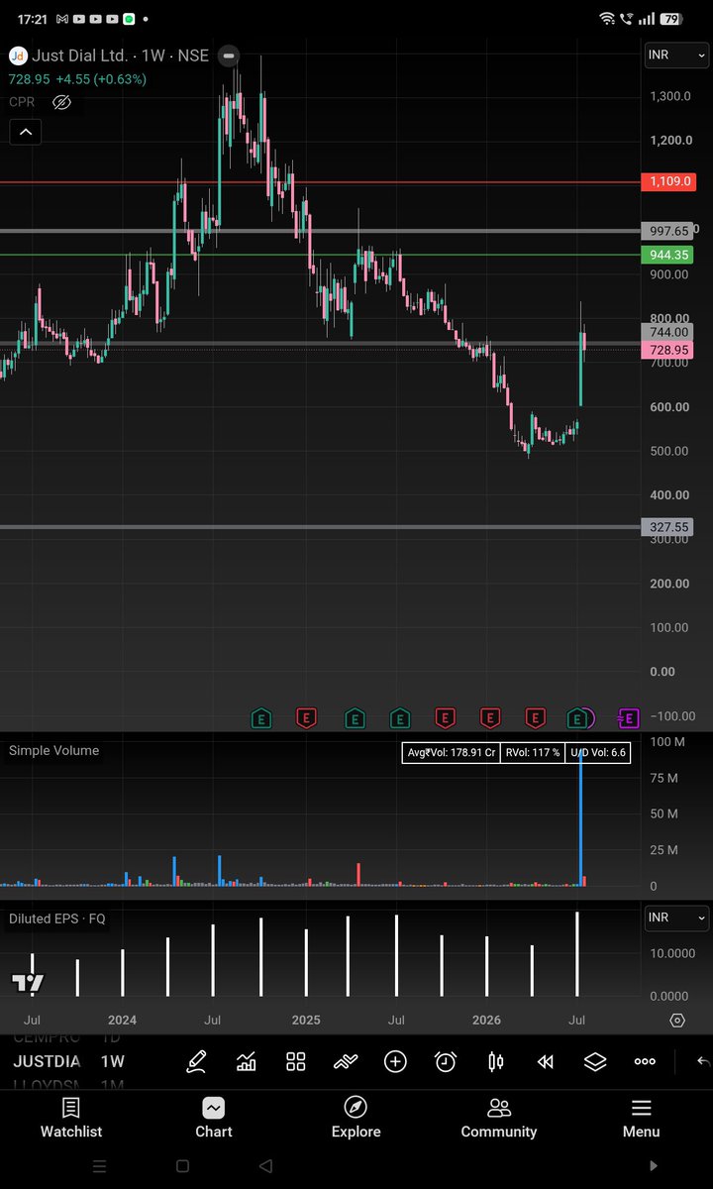713x1189 pixels.
Task: Open the four-squares layout grid icon
Action: [x=295, y=1061]
